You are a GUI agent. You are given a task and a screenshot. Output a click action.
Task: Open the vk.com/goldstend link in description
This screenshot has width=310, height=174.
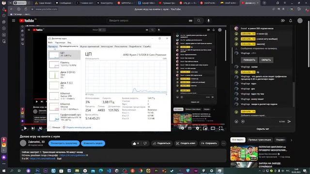tap(73, 155)
